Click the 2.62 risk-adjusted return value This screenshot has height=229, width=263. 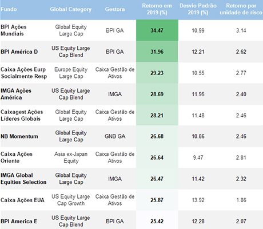click(x=241, y=52)
